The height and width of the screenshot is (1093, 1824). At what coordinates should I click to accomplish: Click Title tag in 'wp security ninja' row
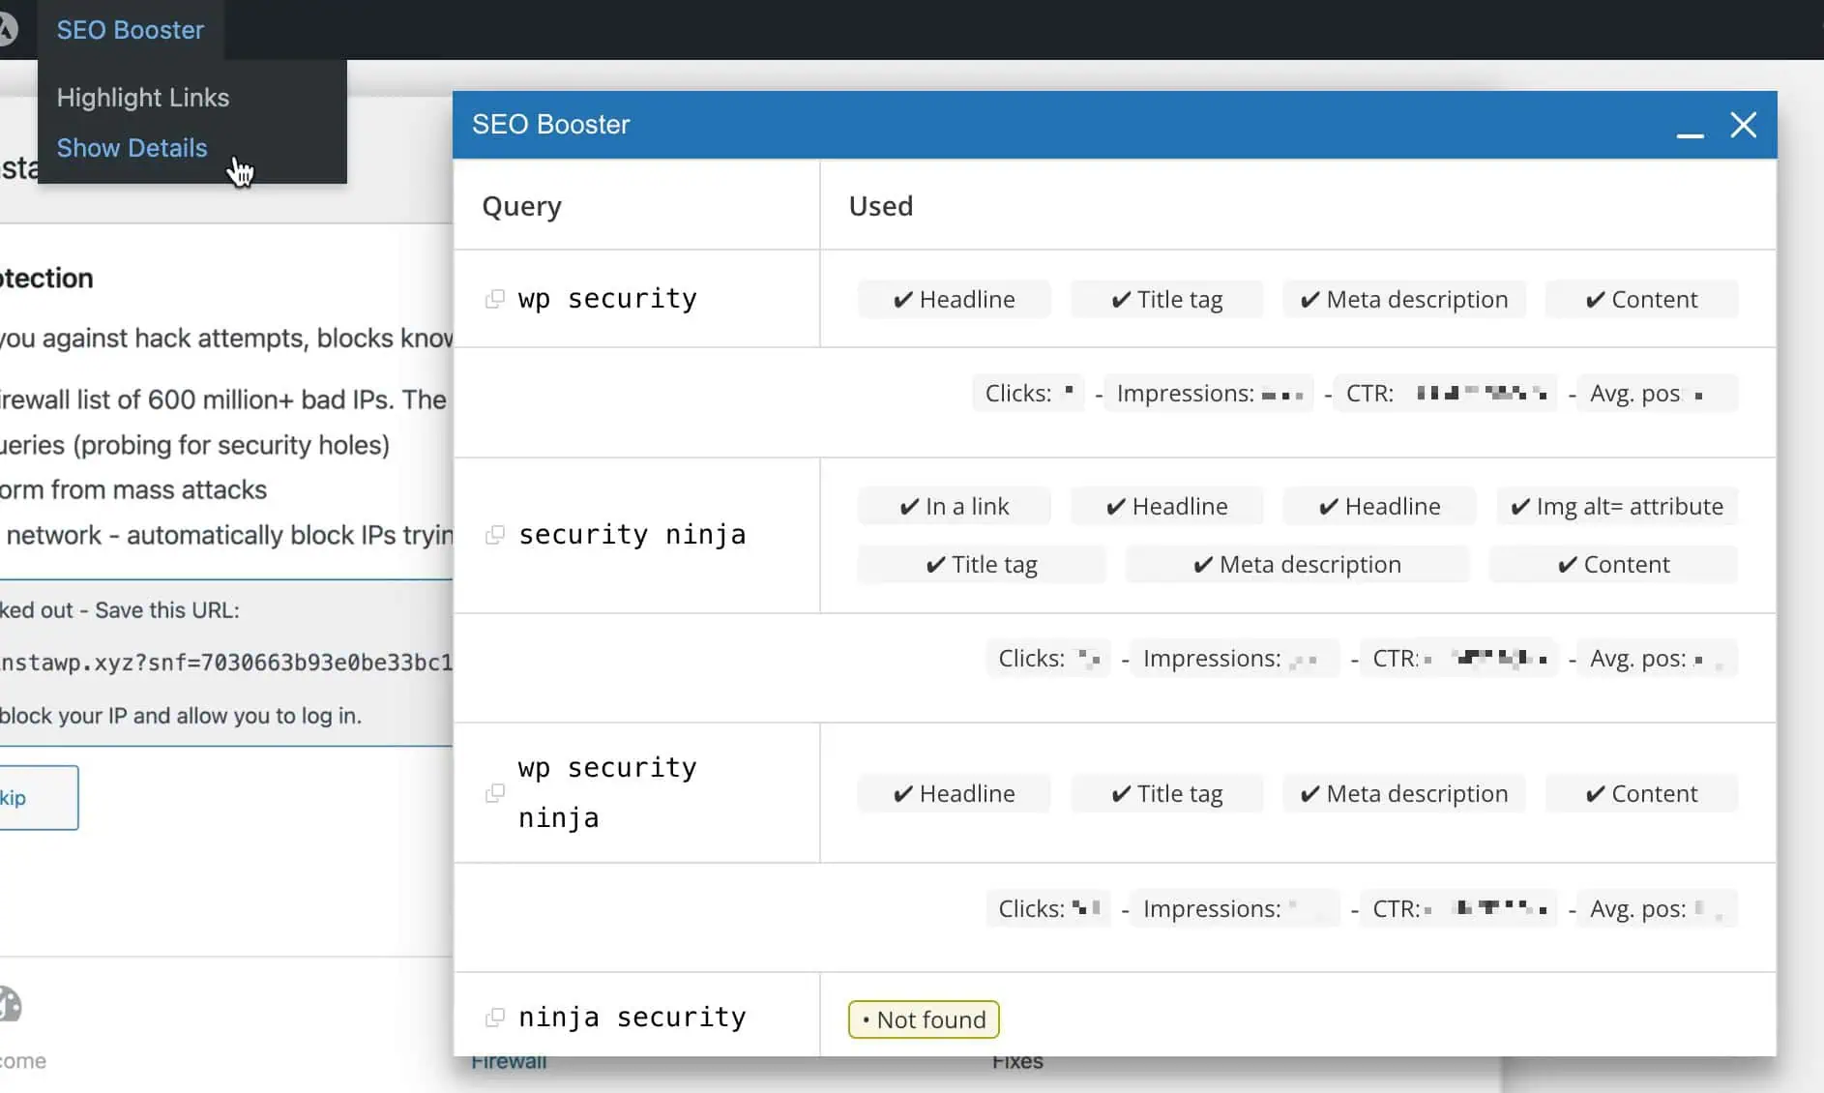1166,793
